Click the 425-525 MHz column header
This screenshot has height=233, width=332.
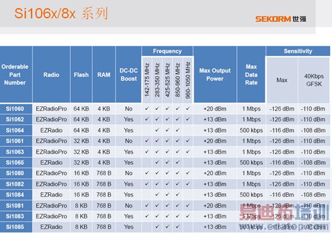(x=168, y=80)
